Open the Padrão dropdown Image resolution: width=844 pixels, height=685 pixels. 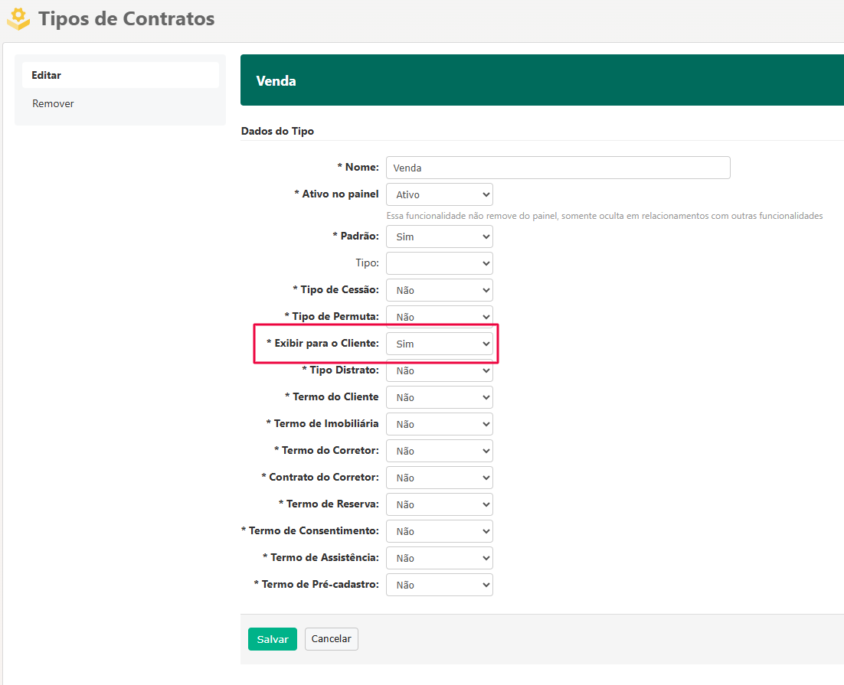[x=439, y=236]
